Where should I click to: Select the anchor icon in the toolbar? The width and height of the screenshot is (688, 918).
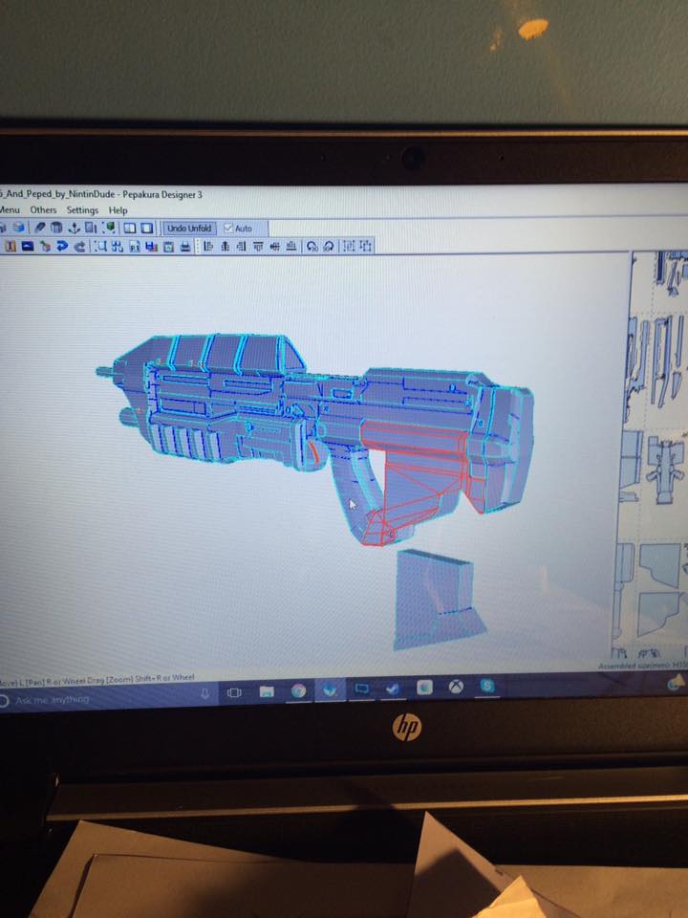75,228
